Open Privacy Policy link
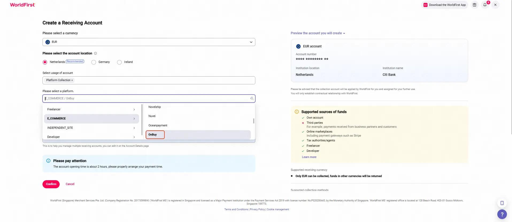This screenshot has height=222, width=512. (257, 209)
